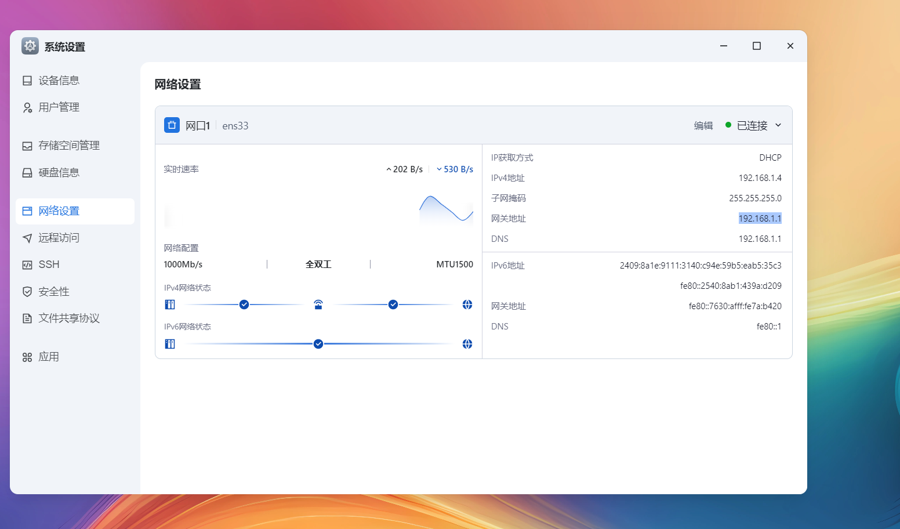This screenshot has width=900, height=529.
Task: Click the 已连接 status label
Action: [752, 125]
